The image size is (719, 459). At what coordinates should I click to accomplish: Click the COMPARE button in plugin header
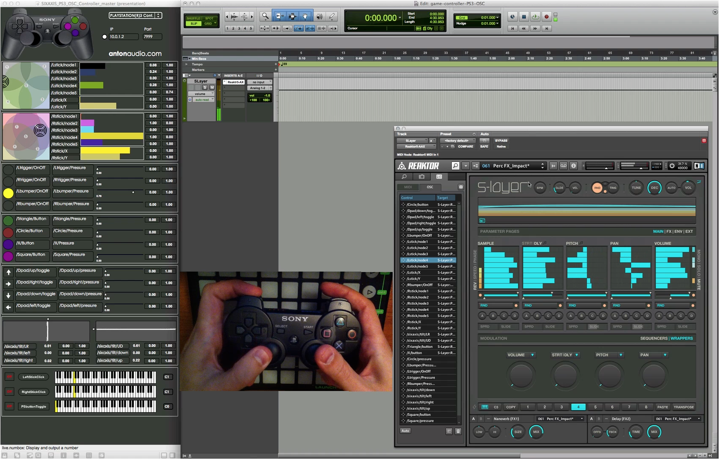[x=465, y=147]
